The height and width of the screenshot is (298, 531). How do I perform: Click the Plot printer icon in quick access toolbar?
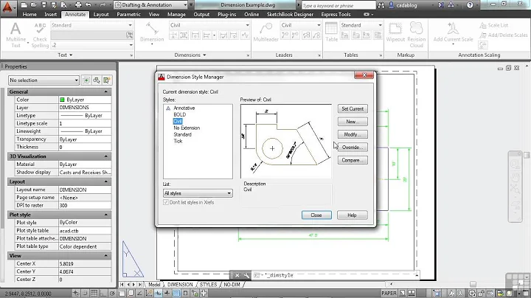tap(78, 5)
